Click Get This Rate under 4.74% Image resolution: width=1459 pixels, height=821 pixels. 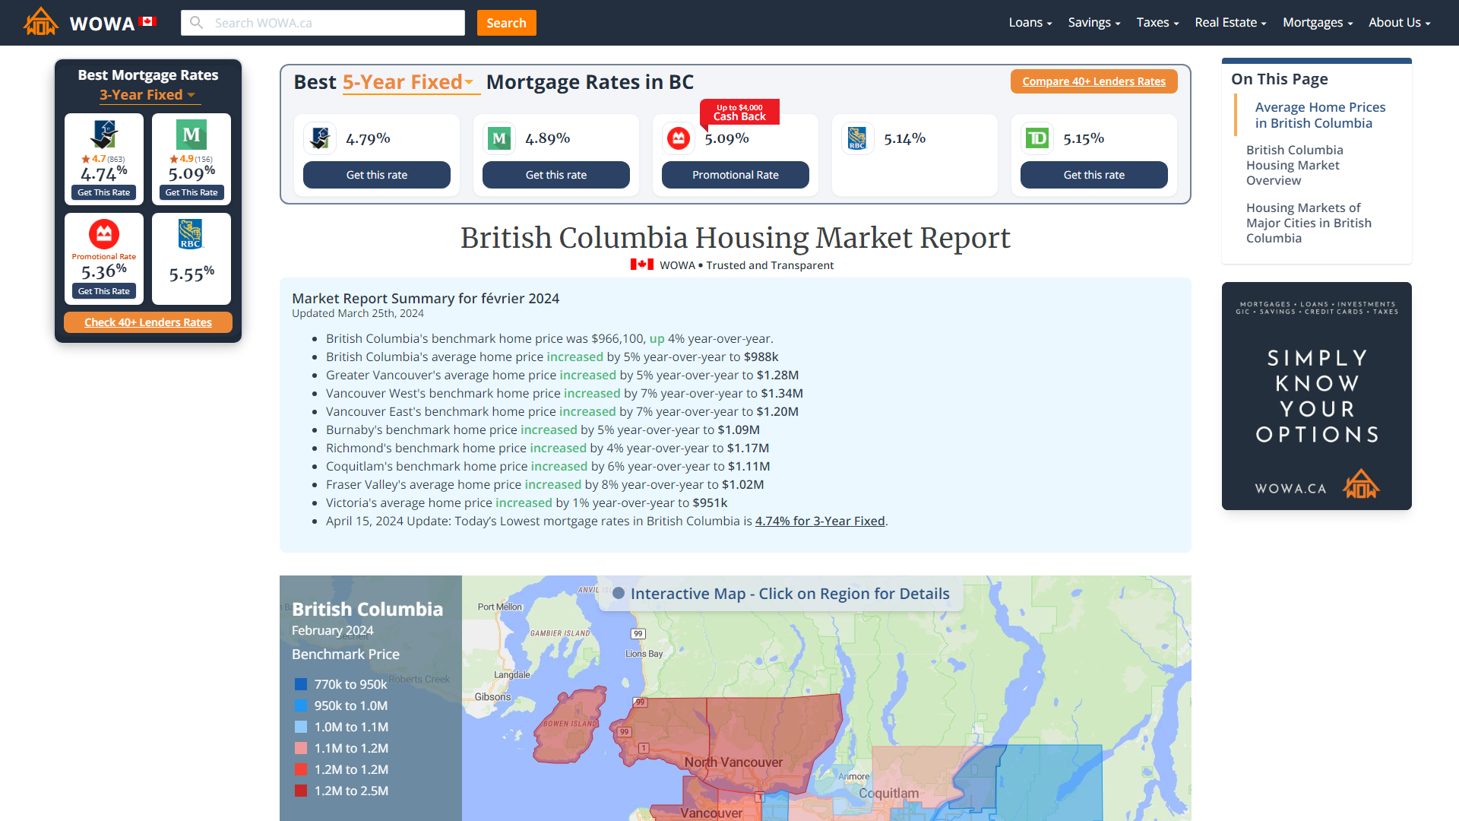click(x=104, y=192)
